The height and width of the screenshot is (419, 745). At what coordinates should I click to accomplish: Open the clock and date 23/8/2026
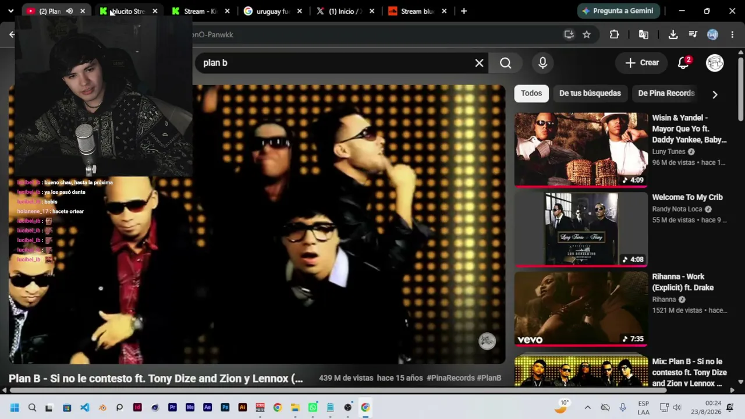[x=705, y=407]
